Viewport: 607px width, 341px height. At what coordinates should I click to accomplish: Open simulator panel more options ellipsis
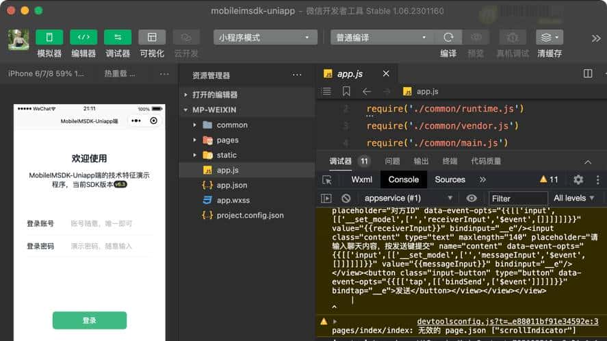coord(164,74)
